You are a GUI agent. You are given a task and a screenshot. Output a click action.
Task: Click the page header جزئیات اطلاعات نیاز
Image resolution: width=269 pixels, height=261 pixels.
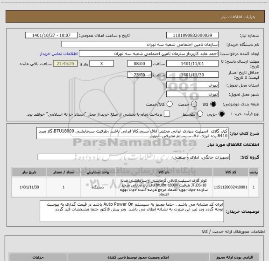click(238, 17)
